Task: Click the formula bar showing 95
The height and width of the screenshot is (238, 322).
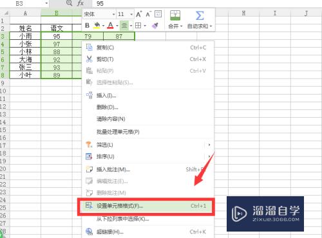Action: click(207, 3)
